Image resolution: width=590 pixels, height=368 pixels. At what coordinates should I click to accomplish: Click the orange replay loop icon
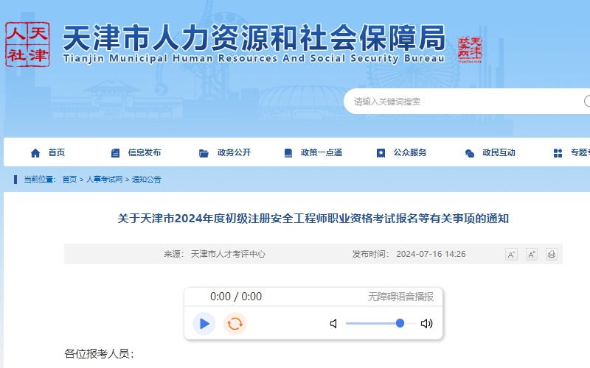tap(235, 323)
